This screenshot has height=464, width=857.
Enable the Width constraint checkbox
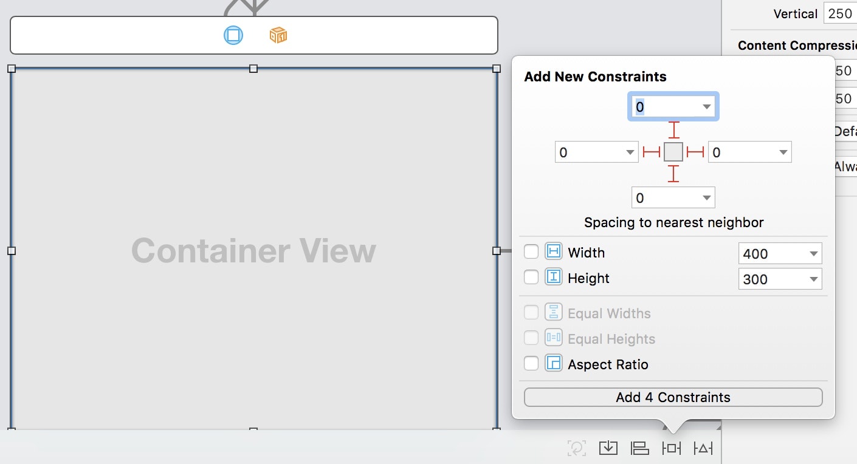pos(531,251)
